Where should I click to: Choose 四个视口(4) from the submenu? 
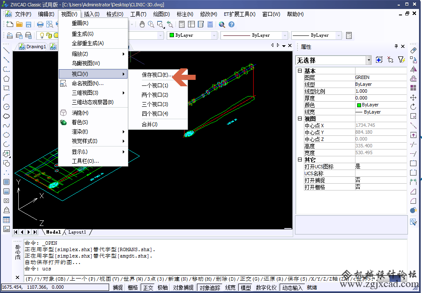click(x=158, y=114)
